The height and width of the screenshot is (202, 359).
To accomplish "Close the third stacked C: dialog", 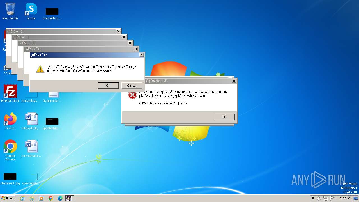I will point(130,43).
